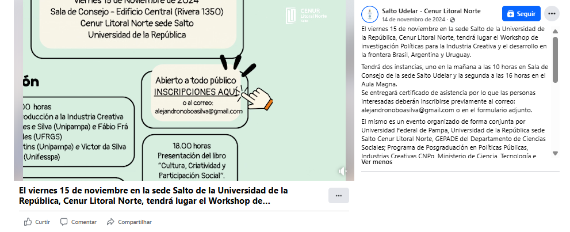Image resolution: width=570 pixels, height=232 pixels.
Task: Click the description panel scrollbar thumb
Action: click(555, 60)
